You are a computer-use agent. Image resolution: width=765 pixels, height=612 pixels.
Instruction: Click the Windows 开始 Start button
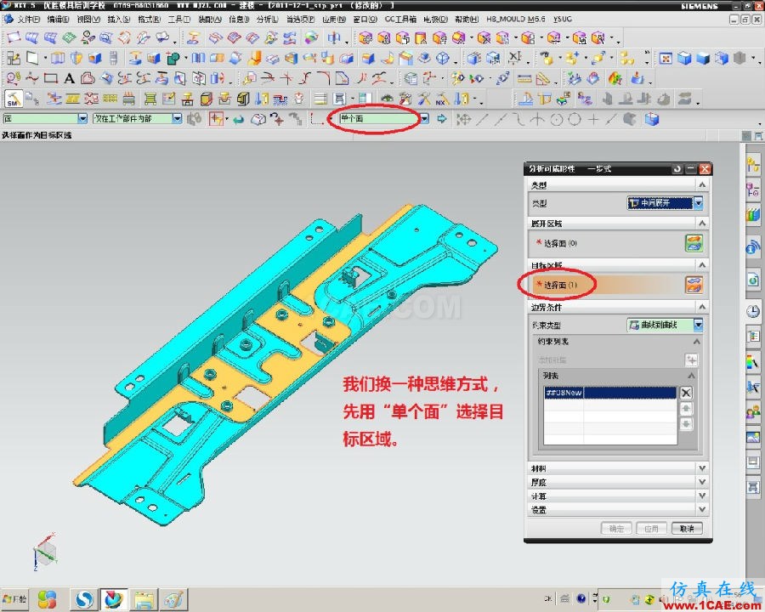point(14,598)
